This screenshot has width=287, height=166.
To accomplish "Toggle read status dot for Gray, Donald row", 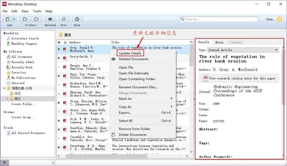I will pos(59,49).
